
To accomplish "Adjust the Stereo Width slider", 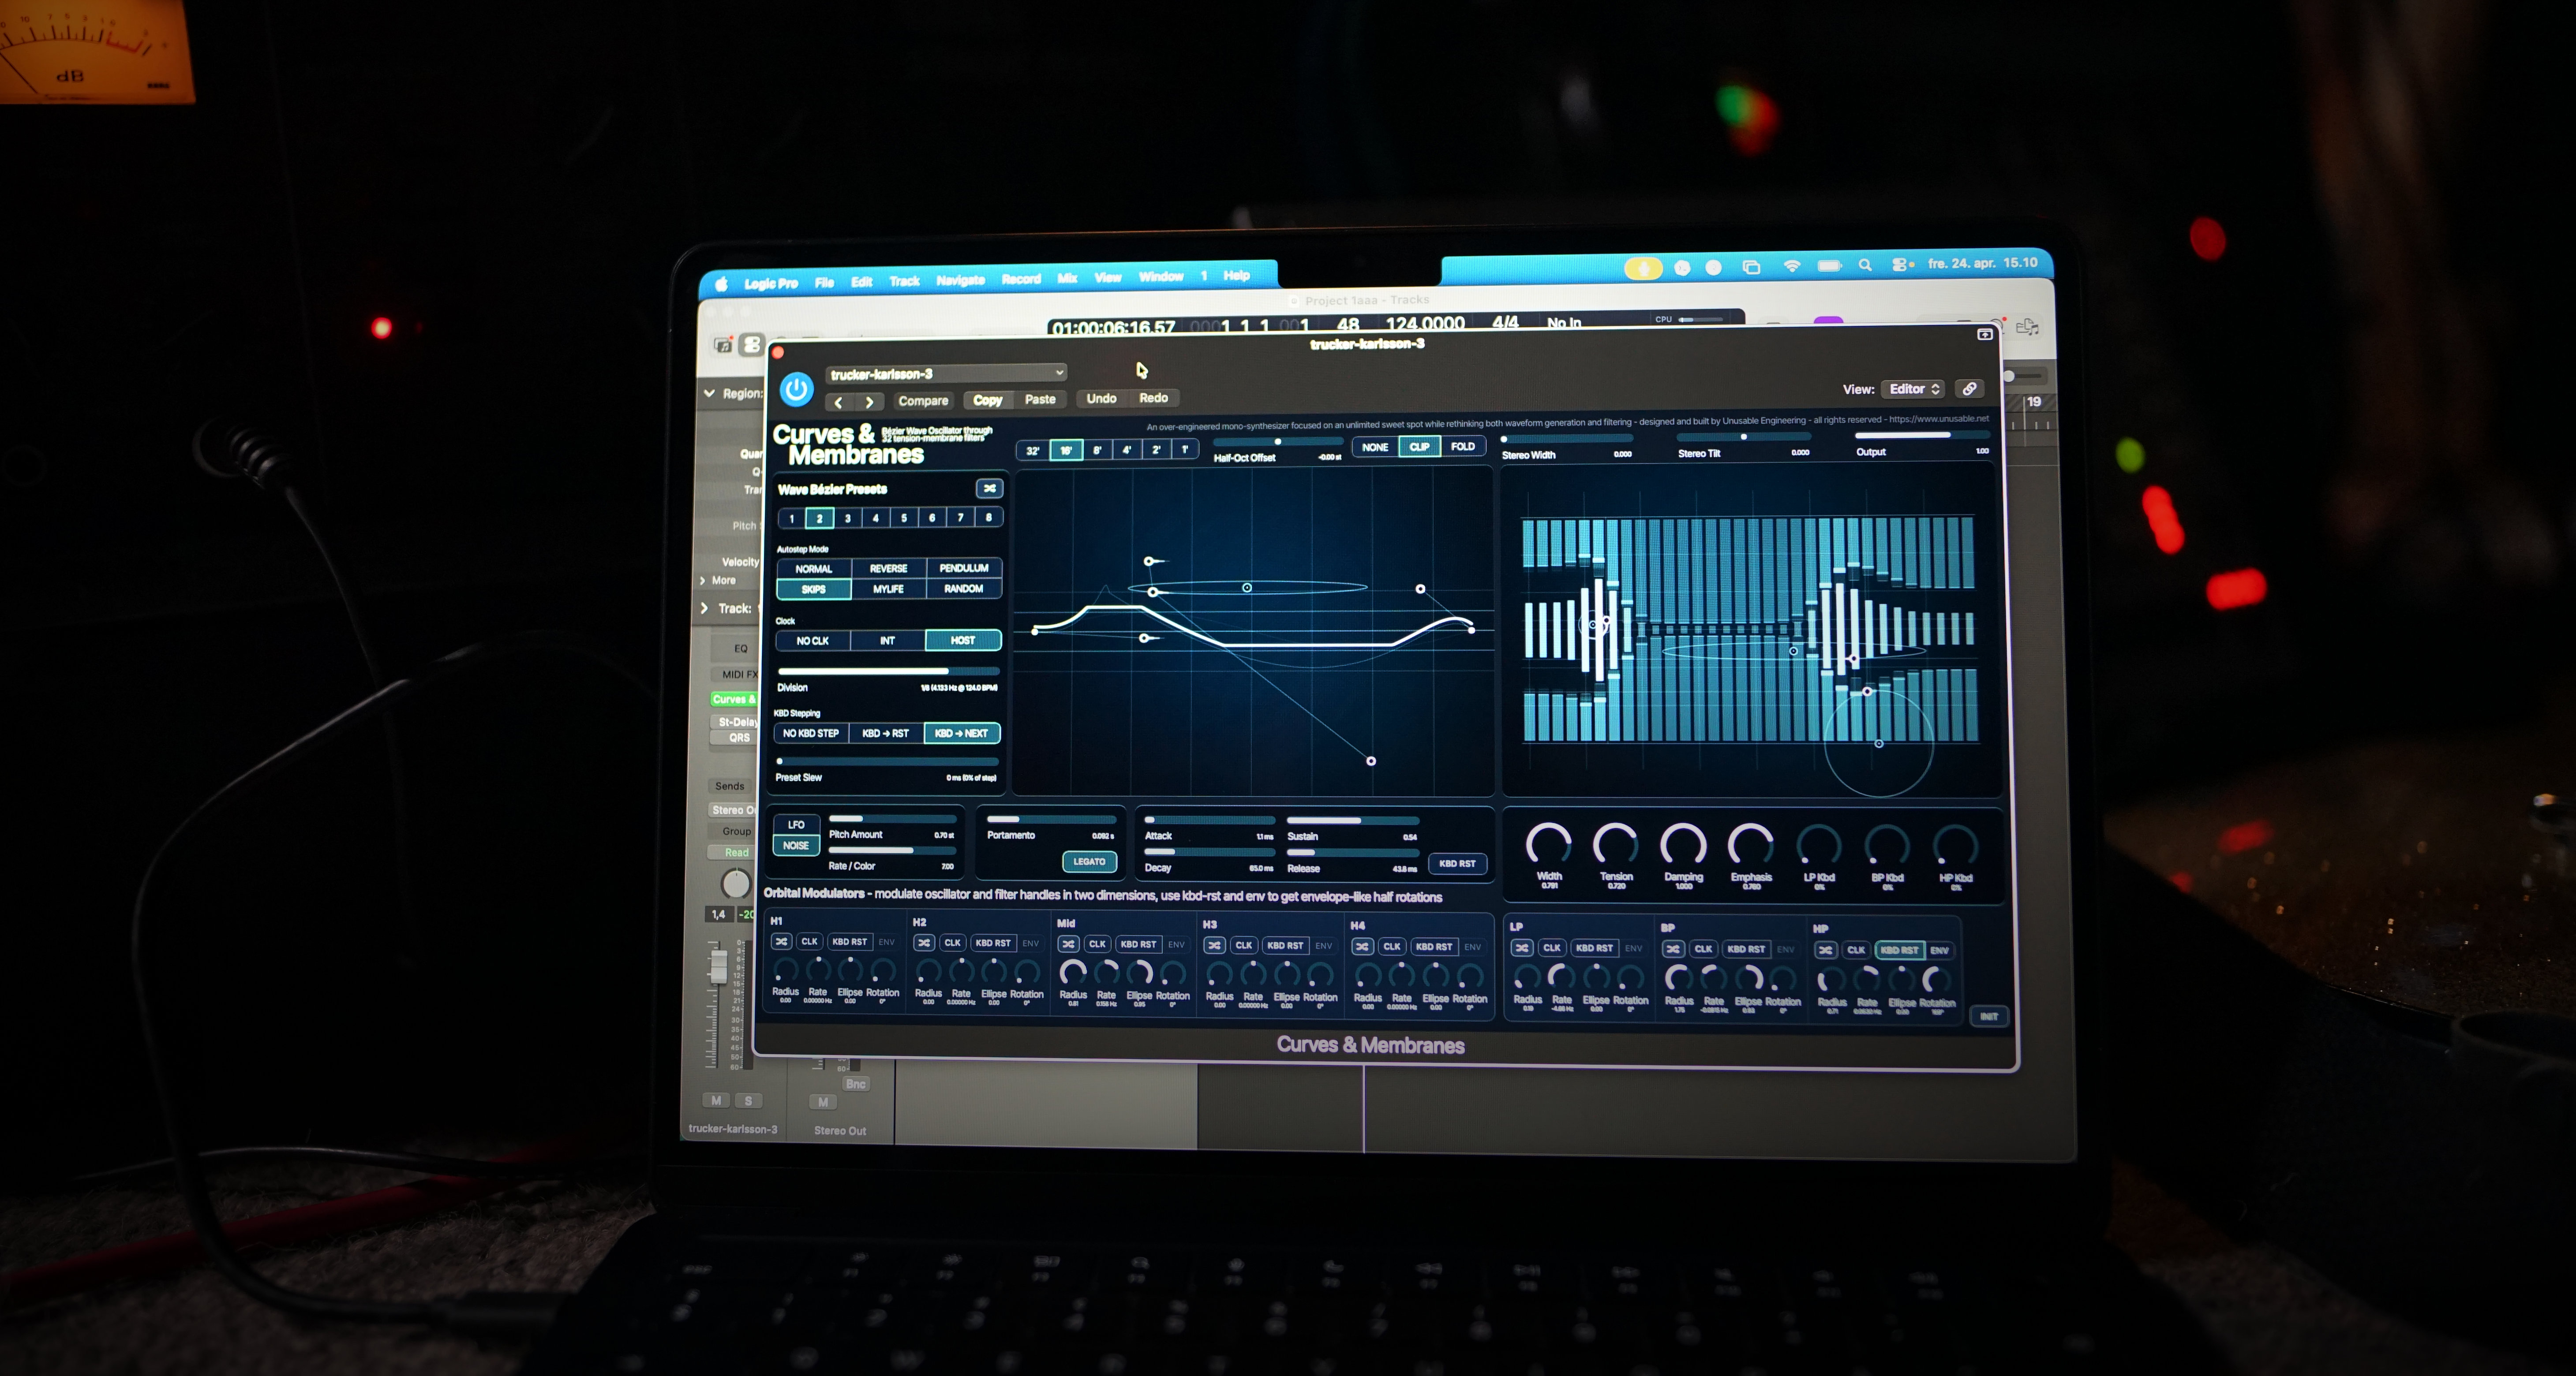I will [x=1567, y=439].
